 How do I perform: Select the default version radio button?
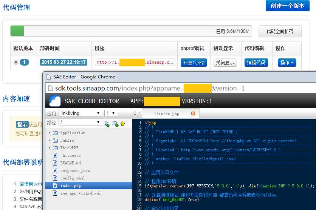tap(16, 62)
